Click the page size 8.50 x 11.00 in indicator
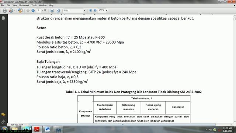Image resolution: width=236 pixels, height=133 pixels. point(17,125)
